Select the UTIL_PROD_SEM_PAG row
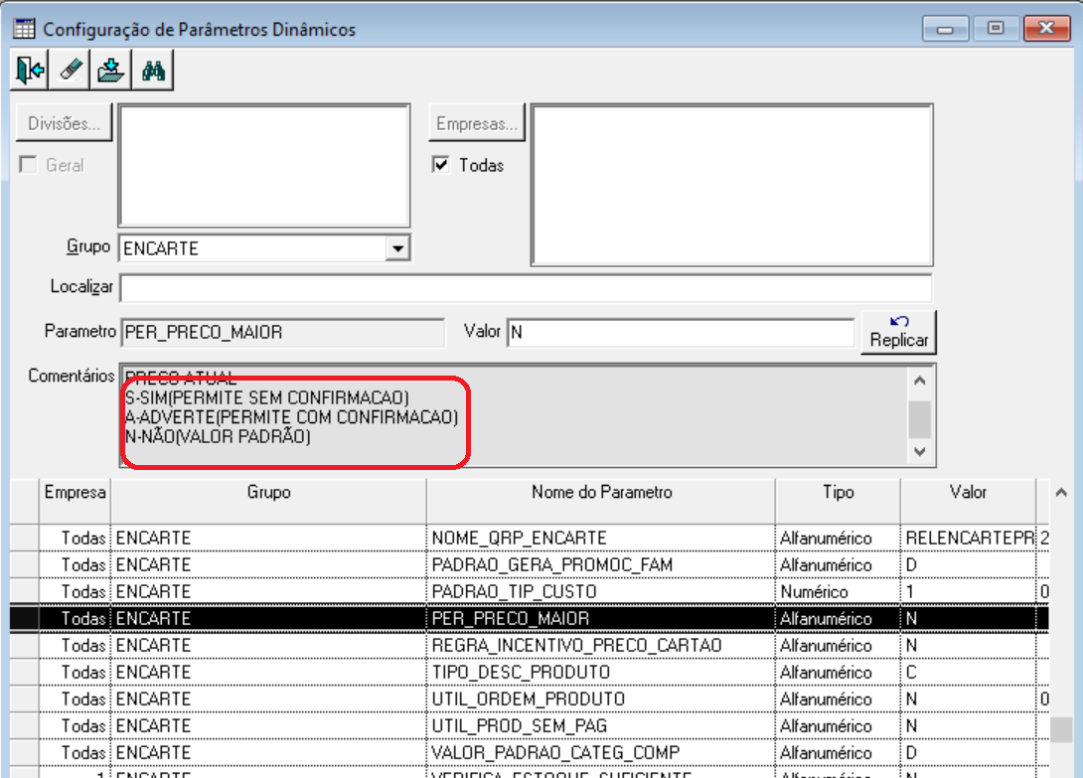 tap(530, 726)
